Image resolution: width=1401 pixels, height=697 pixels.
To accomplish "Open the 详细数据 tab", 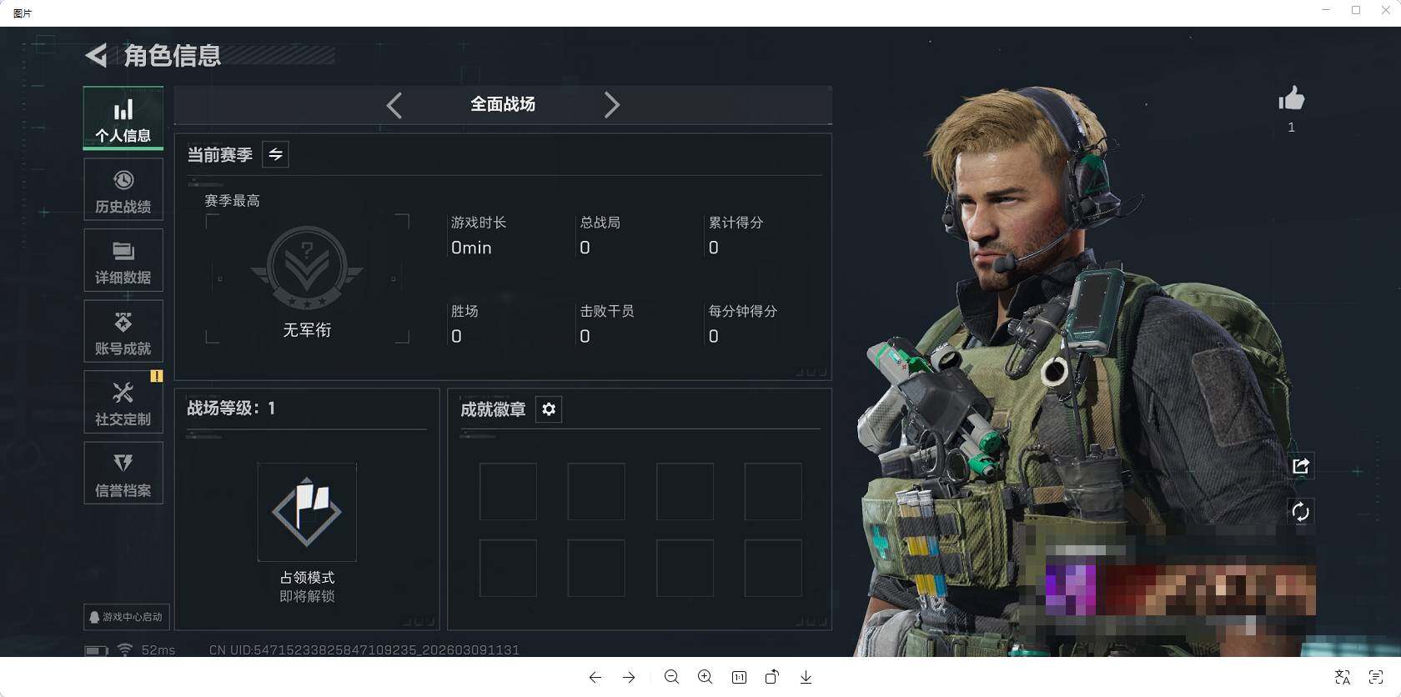I will click(123, 260).
